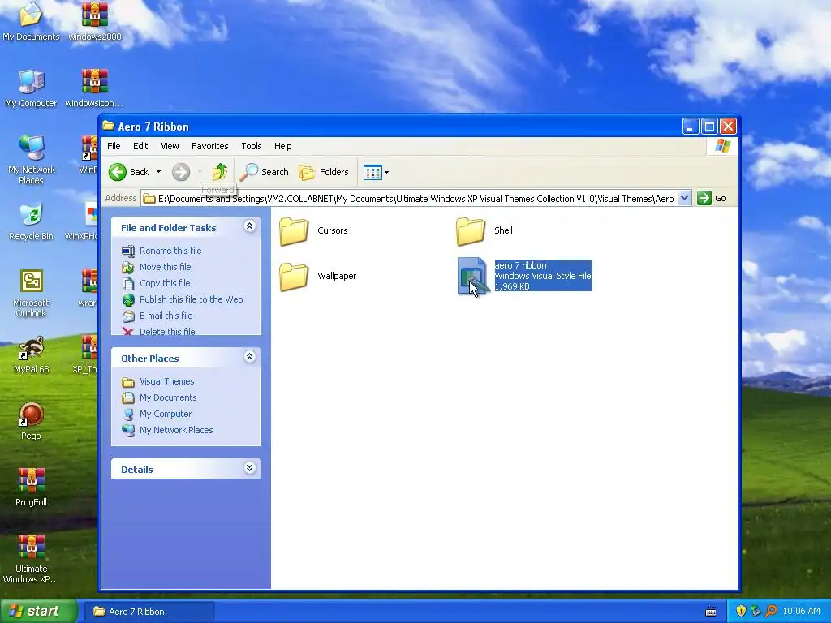The height and width of the screenshot is (623, 831).
Task: Open the Windows start menu
Action: pos(38,612)
